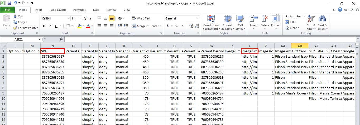360x125 pixels.
Task: Click the Decrease Font Size icon
Action: coord(91,18)
